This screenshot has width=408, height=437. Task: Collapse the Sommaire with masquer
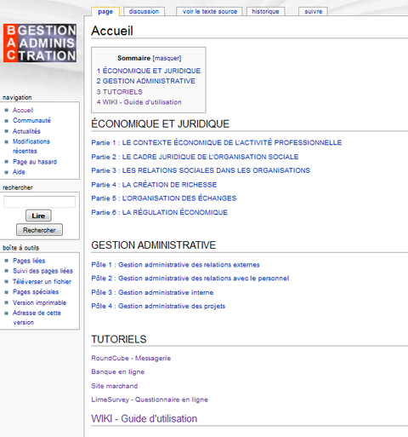point(167,58)
